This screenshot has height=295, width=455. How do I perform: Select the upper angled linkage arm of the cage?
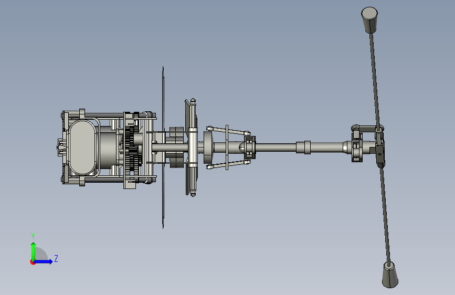[228, 130]
